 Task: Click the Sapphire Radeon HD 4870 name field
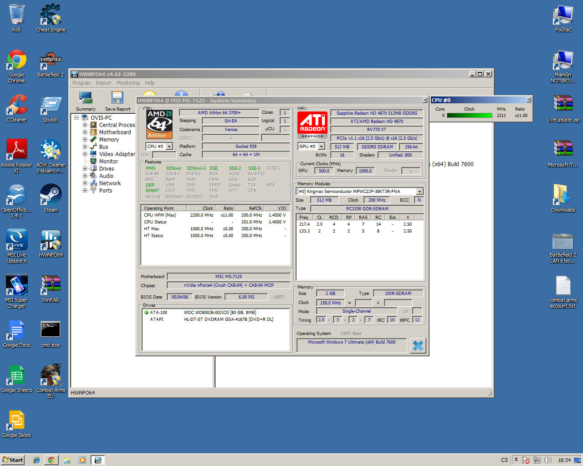point(377,113)
